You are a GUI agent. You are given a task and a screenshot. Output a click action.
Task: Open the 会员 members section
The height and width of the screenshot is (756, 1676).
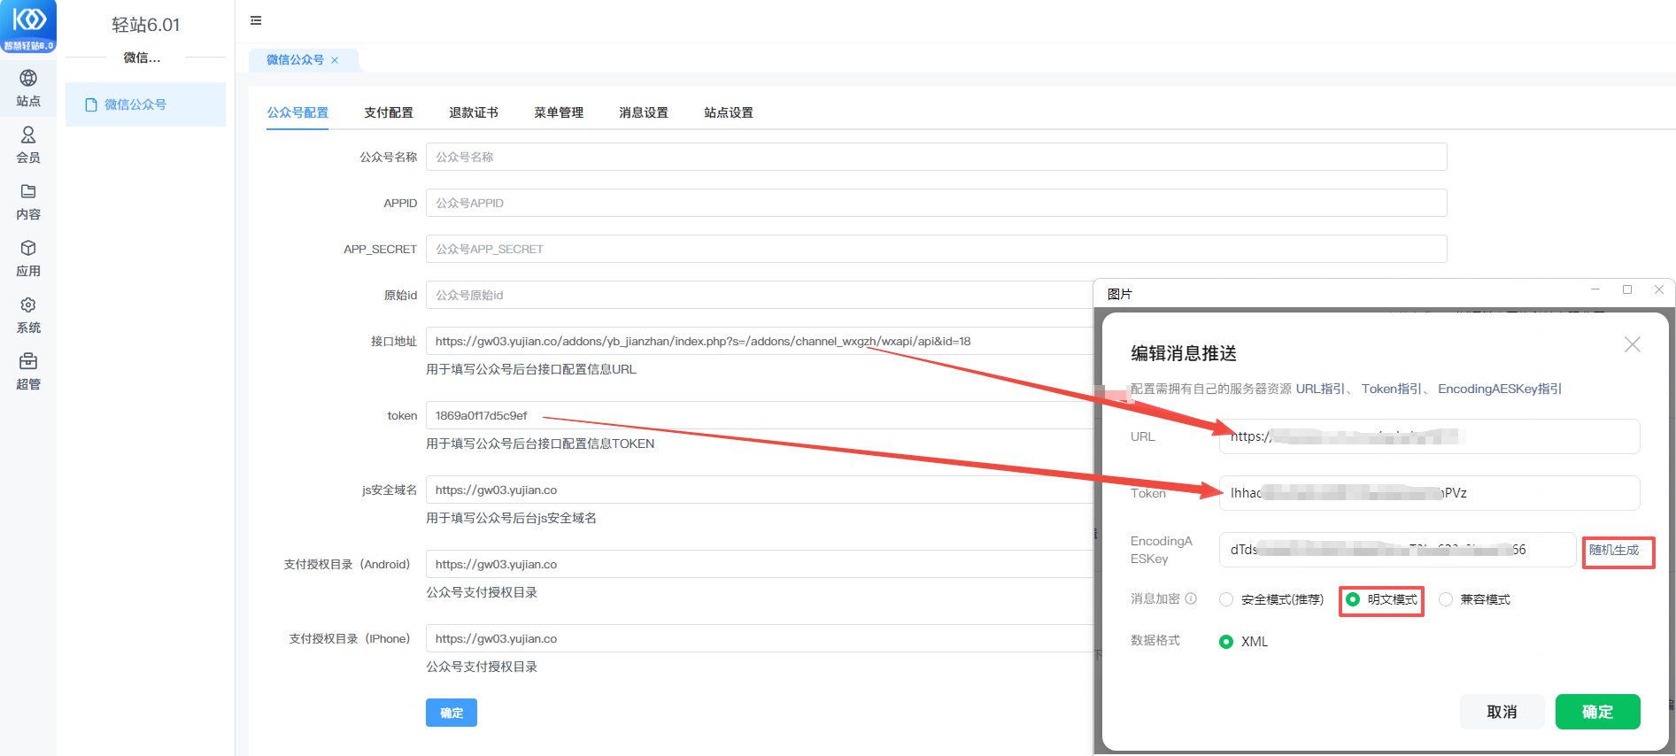[28, 145]
